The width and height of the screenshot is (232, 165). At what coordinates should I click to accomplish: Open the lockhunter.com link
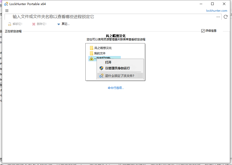pos(216,11)
